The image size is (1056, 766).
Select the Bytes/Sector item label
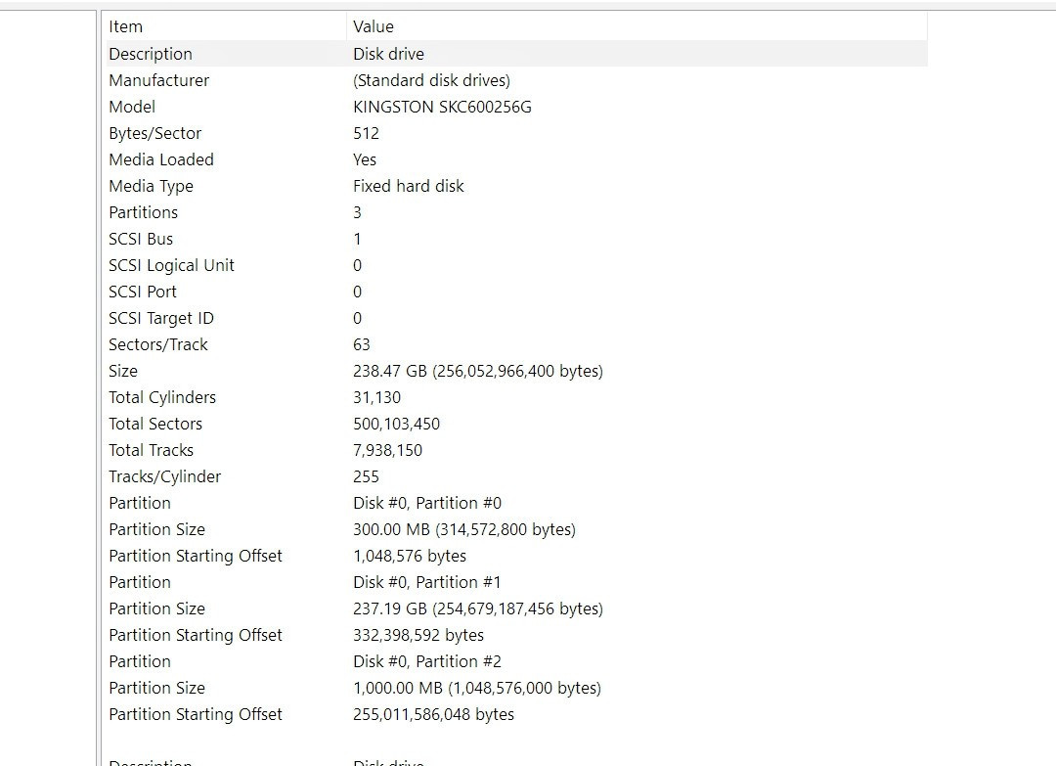click(154, 133)
